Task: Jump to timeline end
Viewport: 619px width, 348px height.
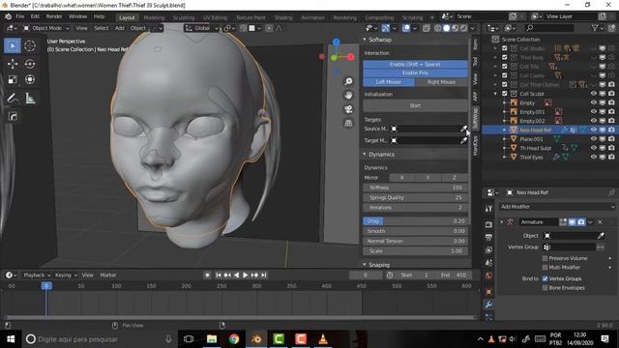Action: (x=264, y=275)
